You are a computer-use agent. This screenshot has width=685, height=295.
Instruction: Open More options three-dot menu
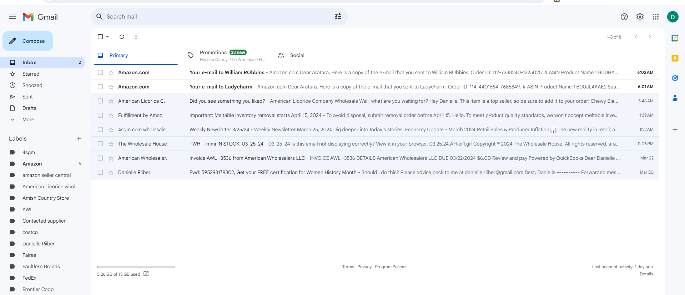pos(136,37)
